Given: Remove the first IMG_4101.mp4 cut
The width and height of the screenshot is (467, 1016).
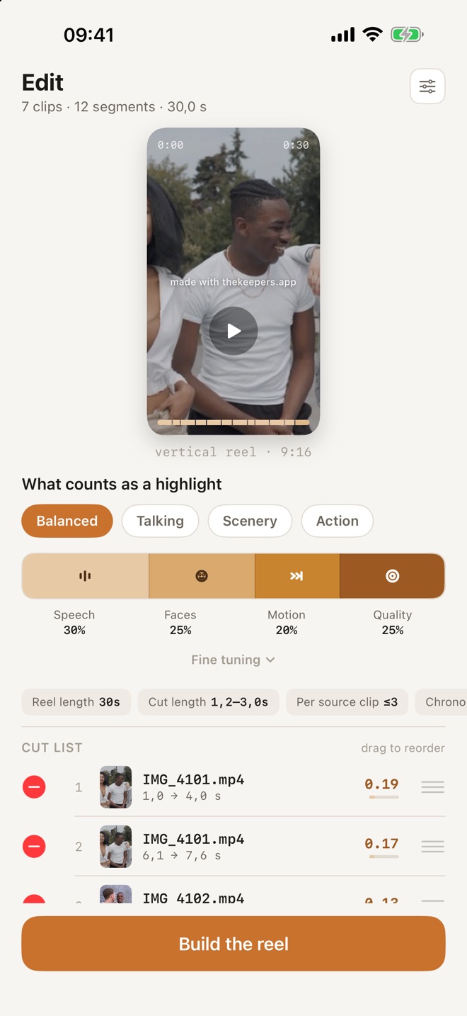Looking at the screenshot, I should click(34, 787).
